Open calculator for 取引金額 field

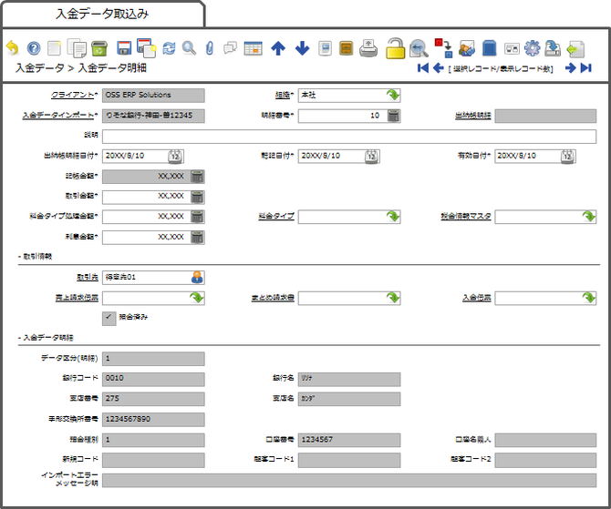(x=197, y=197)
